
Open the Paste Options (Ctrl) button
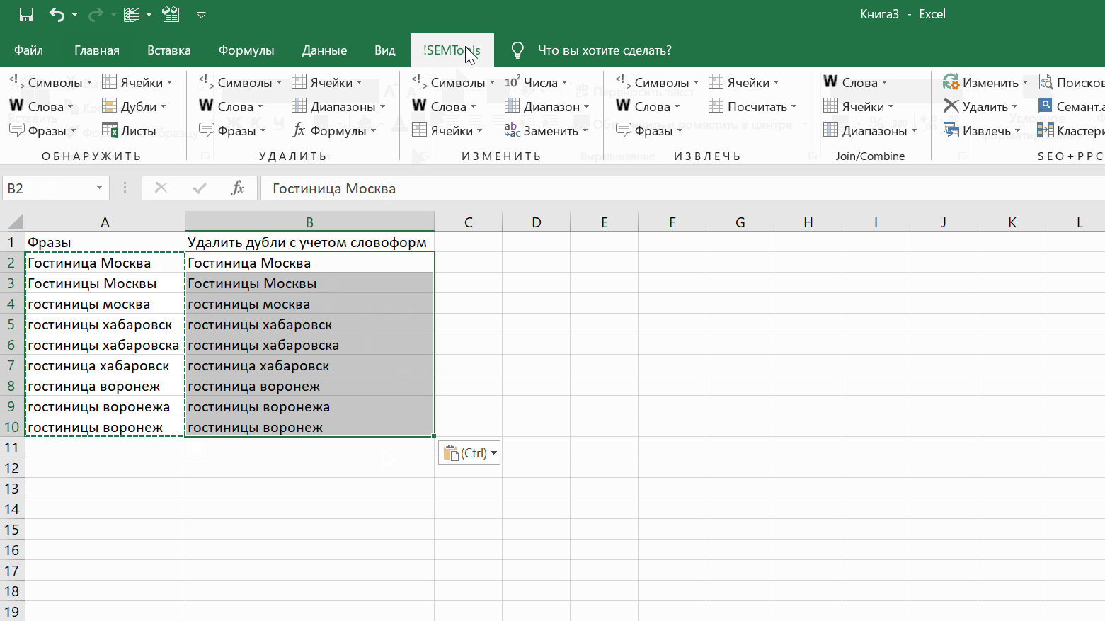469,453
